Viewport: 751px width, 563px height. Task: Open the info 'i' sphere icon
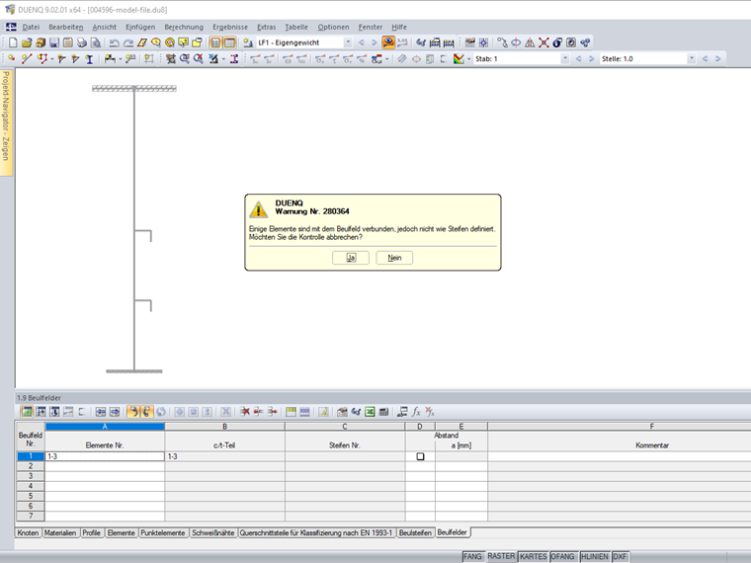click(557, 42)
